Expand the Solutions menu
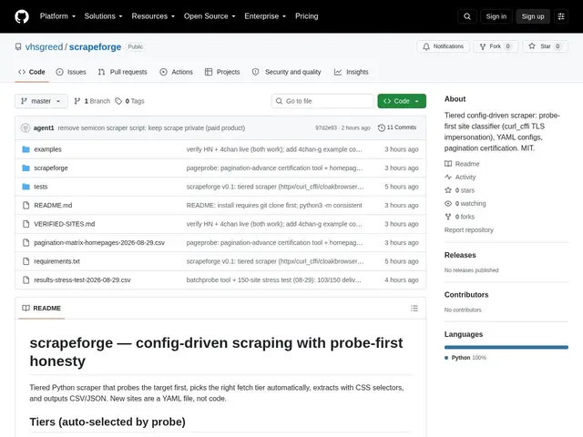Screen dimensions: 583x437 click(103, 16)
